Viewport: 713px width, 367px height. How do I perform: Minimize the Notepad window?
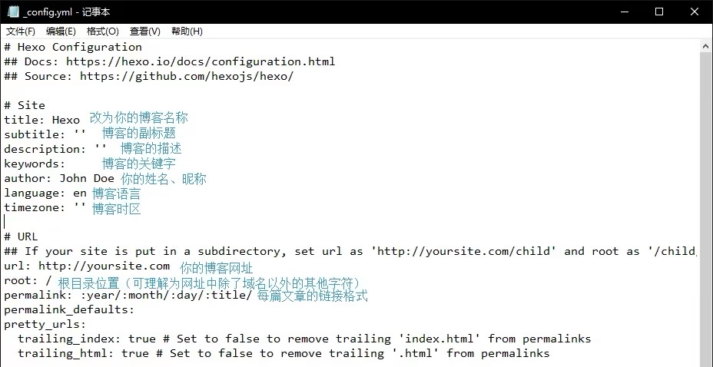coord(624,12)
